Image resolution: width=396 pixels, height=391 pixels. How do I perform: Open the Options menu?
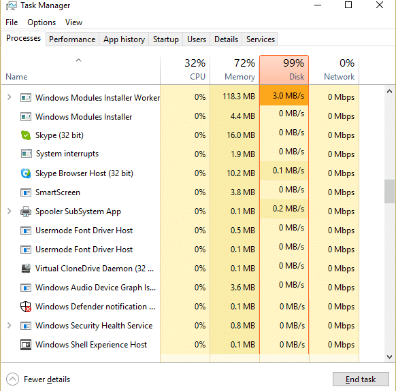click(x=42, y=22)
